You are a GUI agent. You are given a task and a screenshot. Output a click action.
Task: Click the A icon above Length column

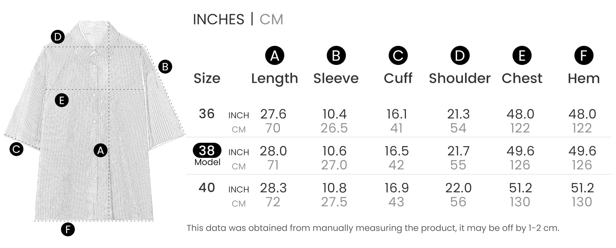(x=274, y=56)
